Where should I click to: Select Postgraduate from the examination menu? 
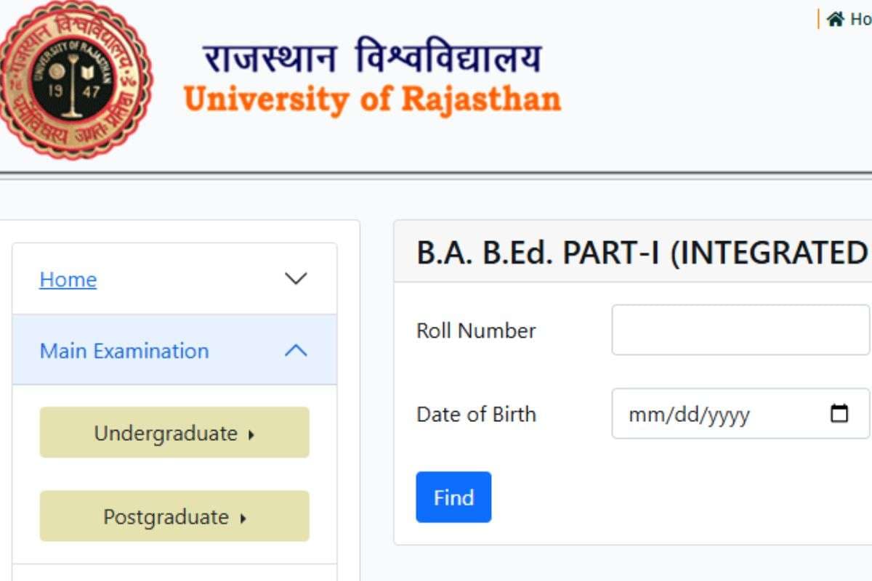(x=174, y=516)
